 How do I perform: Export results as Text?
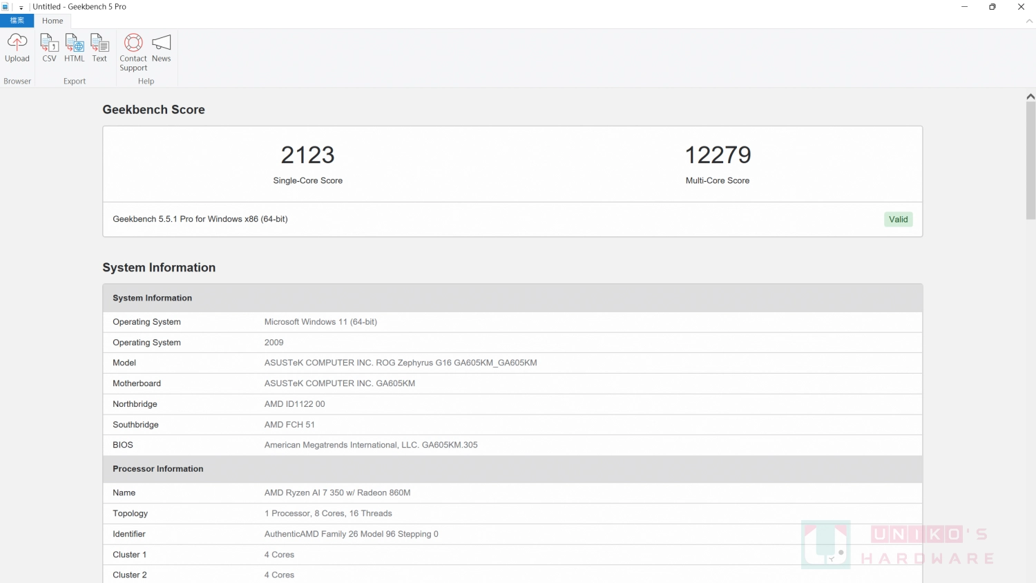[x=99, y=48]
